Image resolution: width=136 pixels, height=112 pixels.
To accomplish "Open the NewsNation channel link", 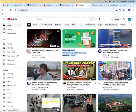I will [x=106, y=87].
